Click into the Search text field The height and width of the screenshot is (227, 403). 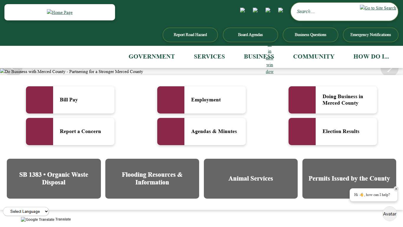tap(325, 12)
